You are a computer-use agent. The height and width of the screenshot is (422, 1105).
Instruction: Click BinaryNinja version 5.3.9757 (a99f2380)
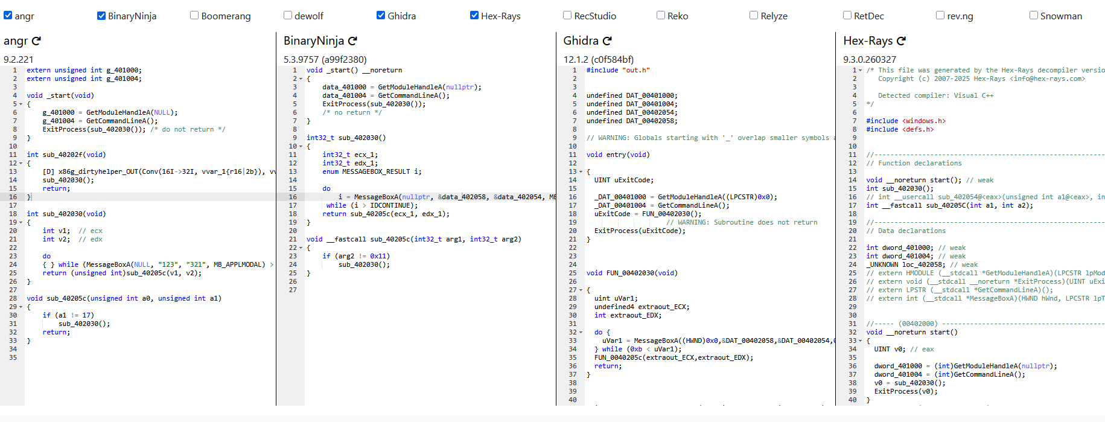(325, 59)
